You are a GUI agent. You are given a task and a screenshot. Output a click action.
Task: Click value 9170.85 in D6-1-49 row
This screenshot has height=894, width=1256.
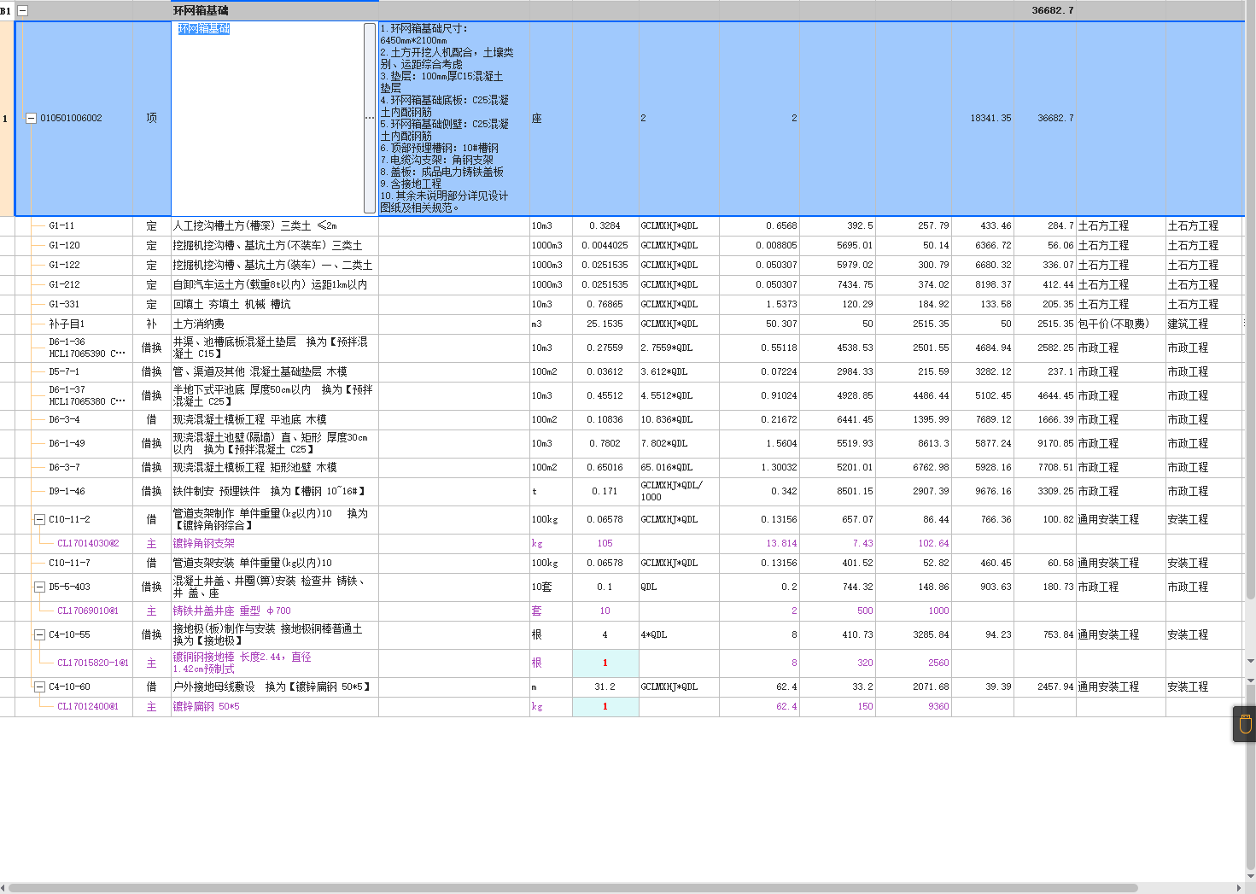[x=1055, y=443]
